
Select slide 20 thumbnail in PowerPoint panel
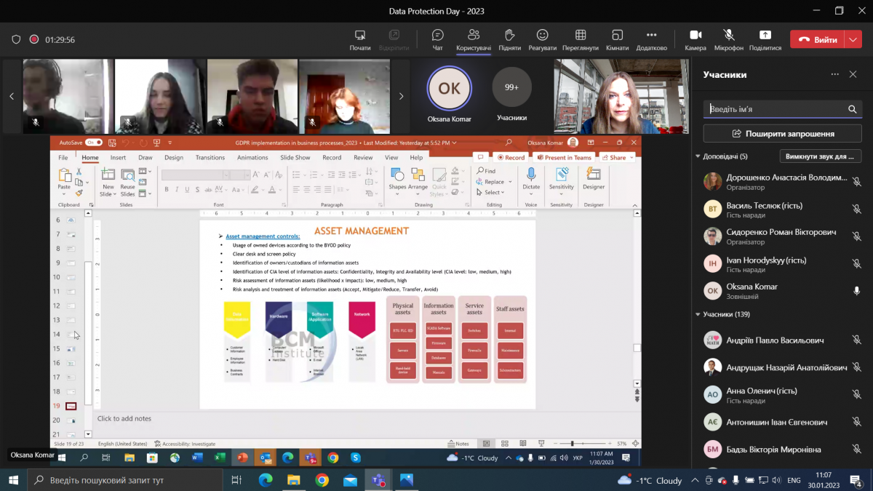(71, 420)
